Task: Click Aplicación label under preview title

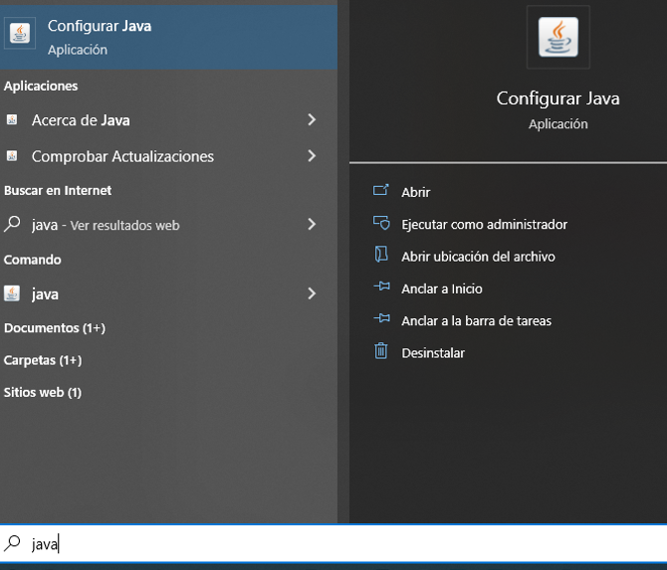Action: (557, 124)
